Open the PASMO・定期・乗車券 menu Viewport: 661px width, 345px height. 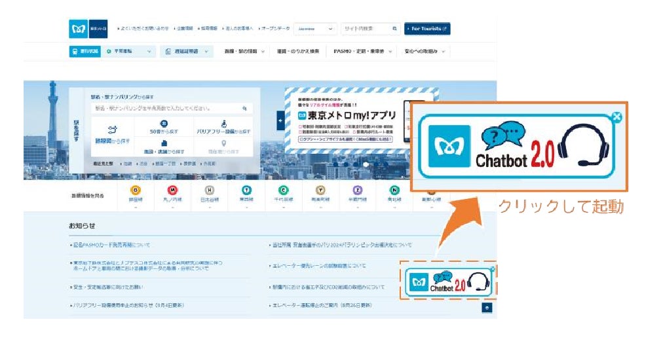click(x=362, y=52)
